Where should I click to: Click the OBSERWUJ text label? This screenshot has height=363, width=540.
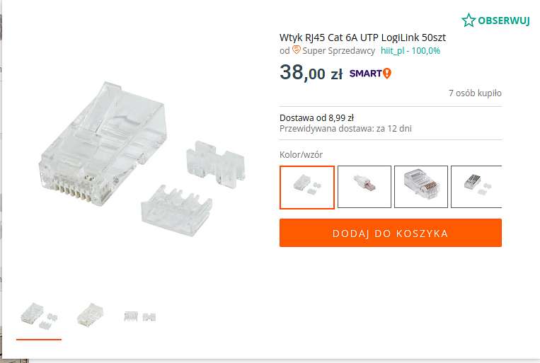(x=503, y=21)
